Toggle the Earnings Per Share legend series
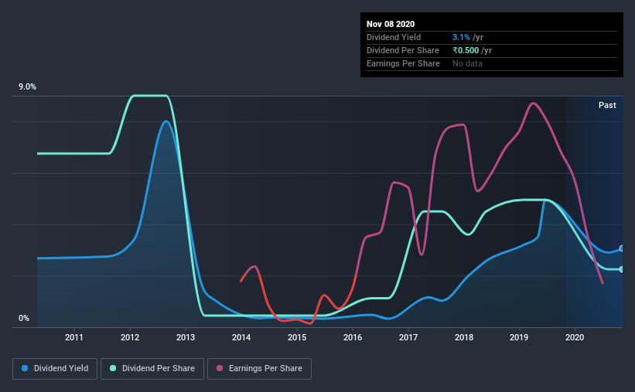 (x=259, y=369)
